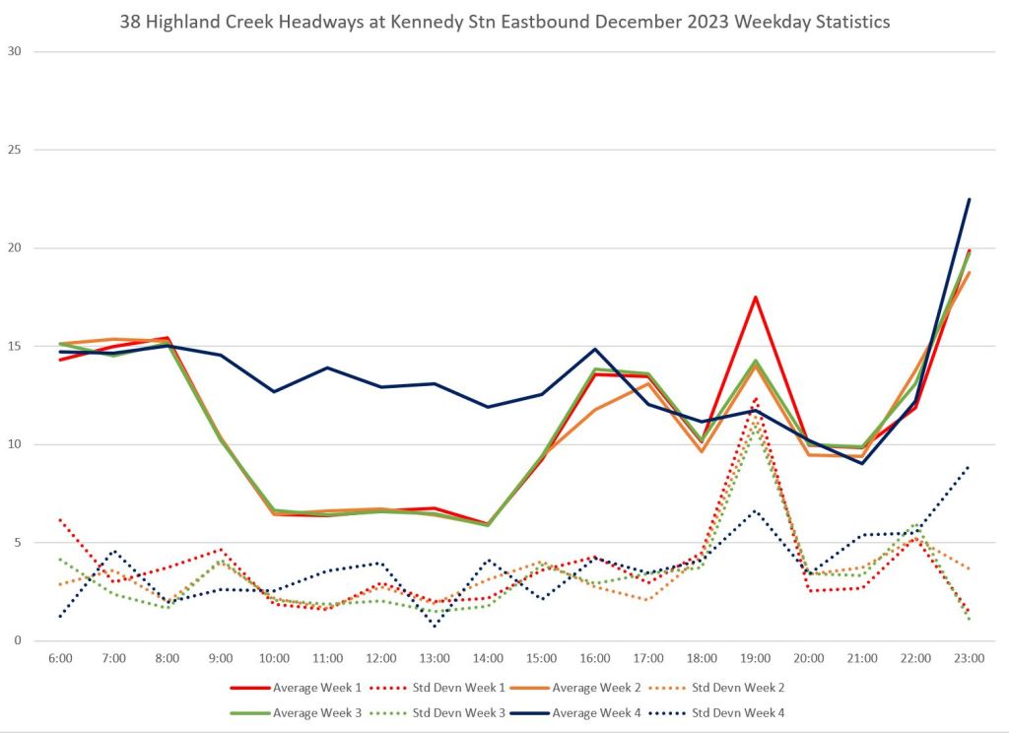Click the navy Week 4 endpoint at 23:00
Screen dimensions: 1009x733
(969, 199)
